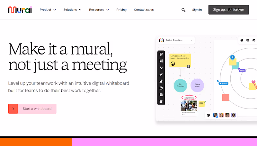Click the Mural logo in the header
This screenshot has height=146, width=257.
point(20,10)
